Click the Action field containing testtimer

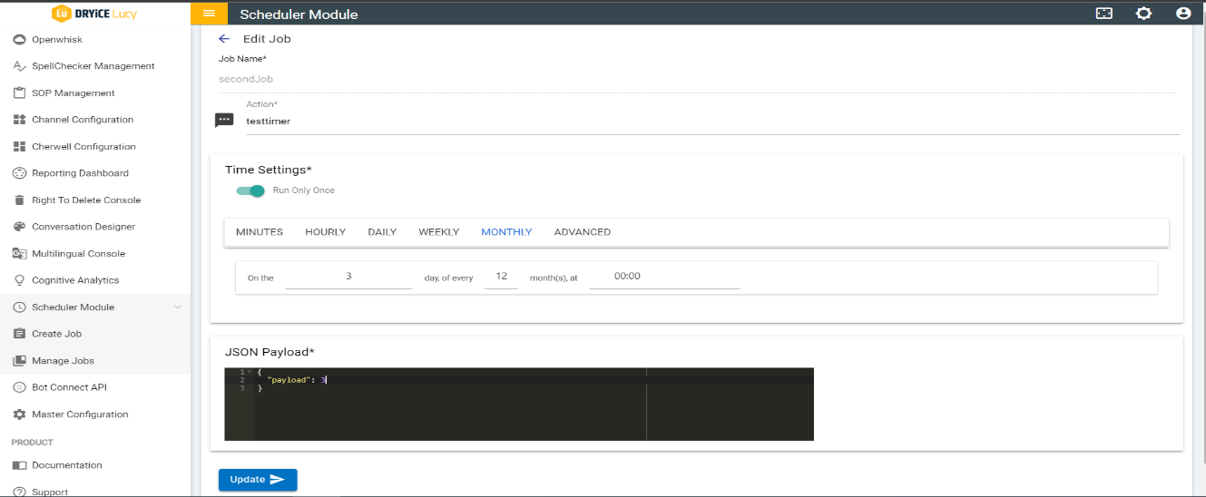[712, 121]
